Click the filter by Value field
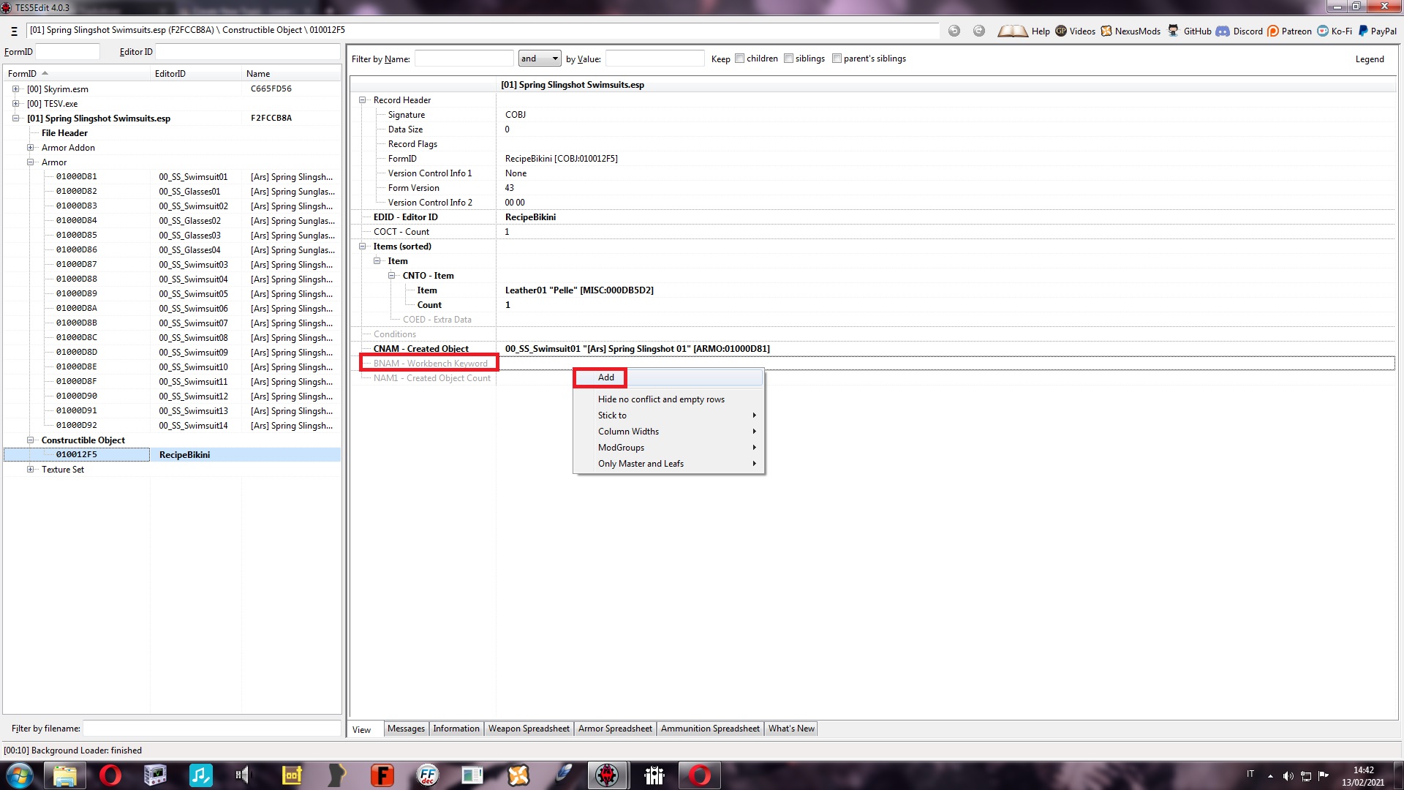This screenshot has width=1404, height=790. [654, 59]
